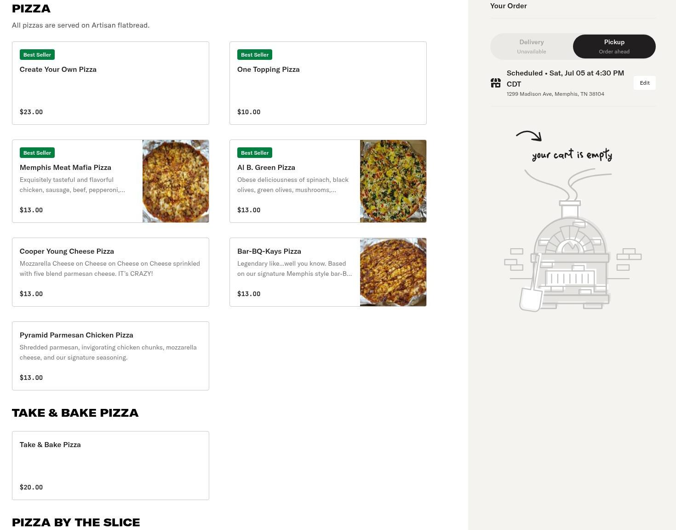The image size is (676, 530).
Task: Edit the scheduled pickup time
Action: click(644, 83)
